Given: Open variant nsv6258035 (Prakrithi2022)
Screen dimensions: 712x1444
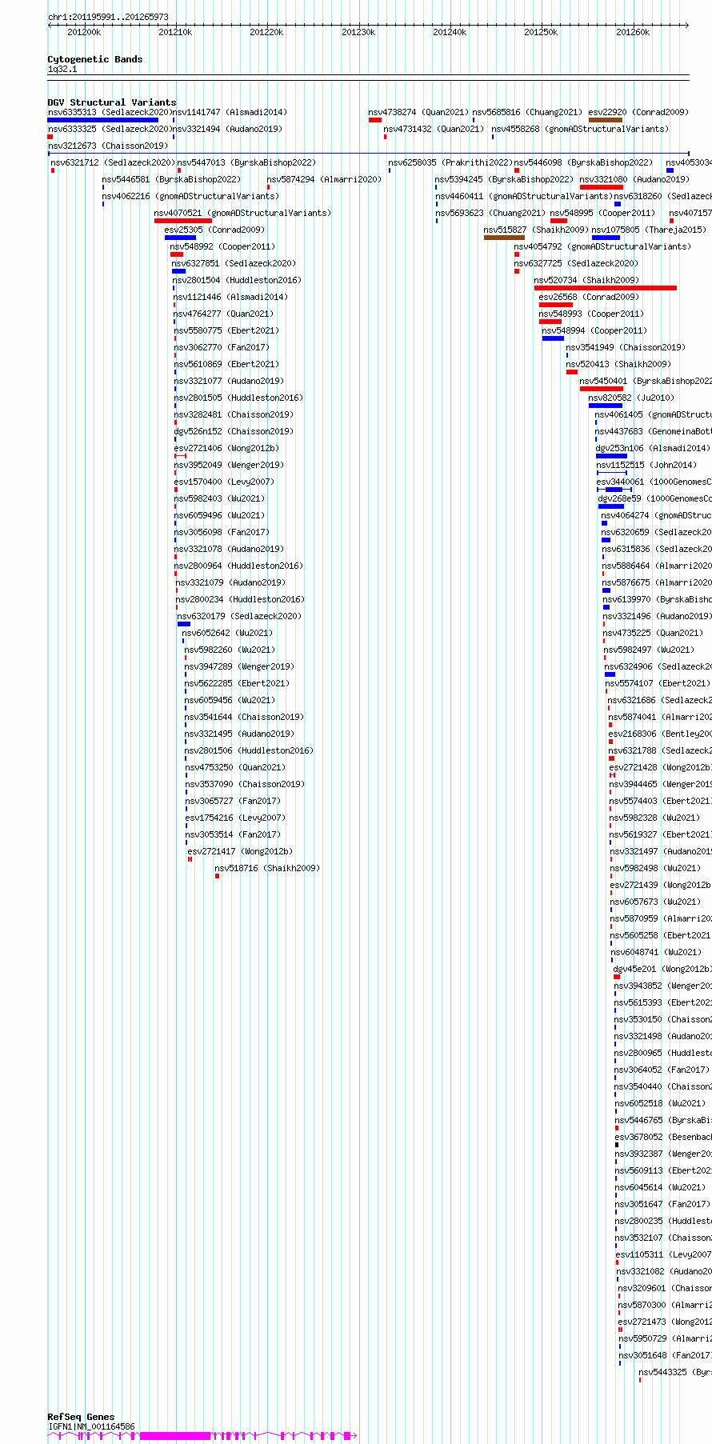Looking at the screenshot, I should tap(450, 162).
